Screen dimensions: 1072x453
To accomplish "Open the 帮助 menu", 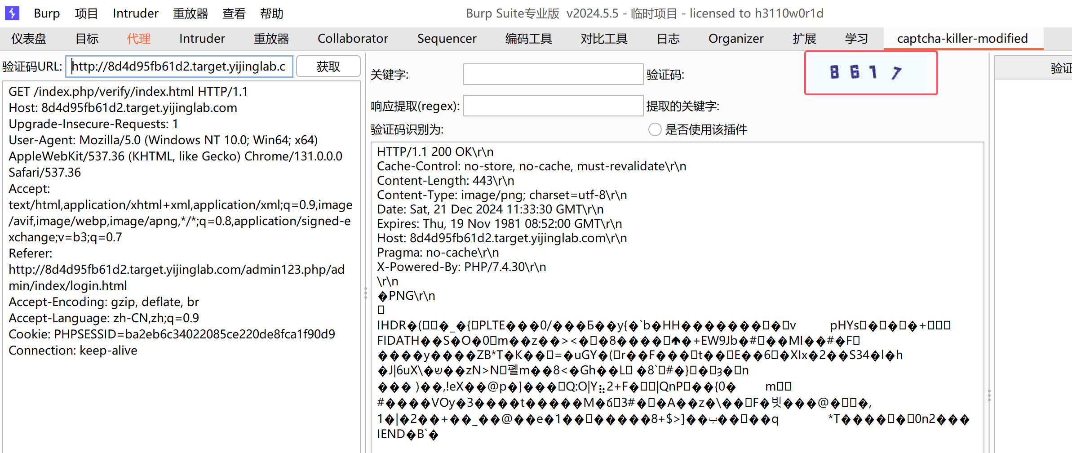I will coord(271,13).
